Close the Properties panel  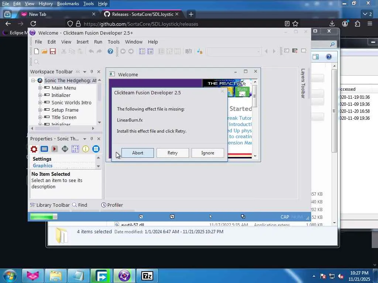tap(99, 139)
